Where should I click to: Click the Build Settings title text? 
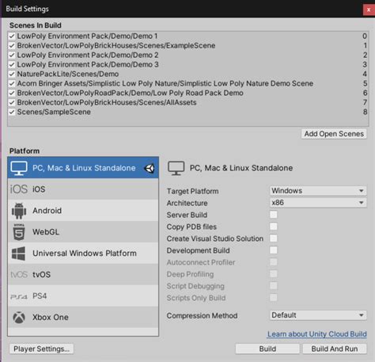tap(27, 9)
